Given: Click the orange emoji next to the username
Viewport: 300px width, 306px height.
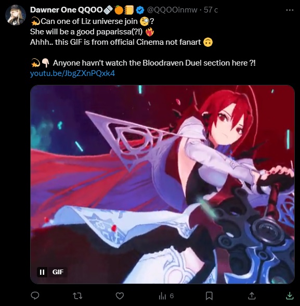Looking at the screenshot, I should click(x=119, y=10).
